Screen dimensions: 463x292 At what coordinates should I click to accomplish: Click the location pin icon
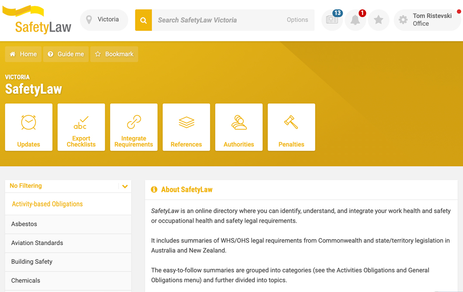point(89,20)
